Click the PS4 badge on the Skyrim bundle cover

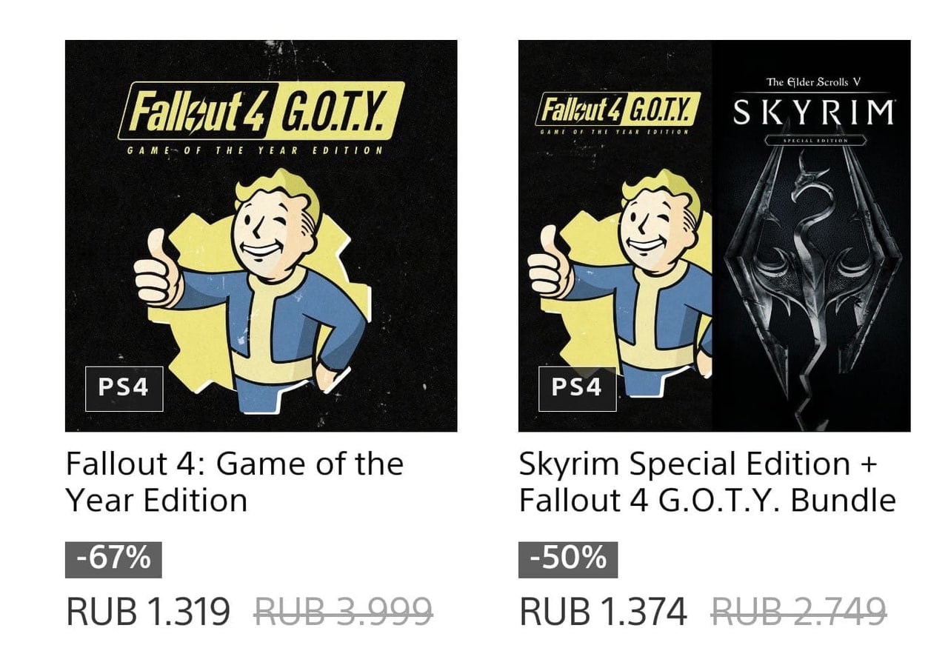click(x=577, y=388)
